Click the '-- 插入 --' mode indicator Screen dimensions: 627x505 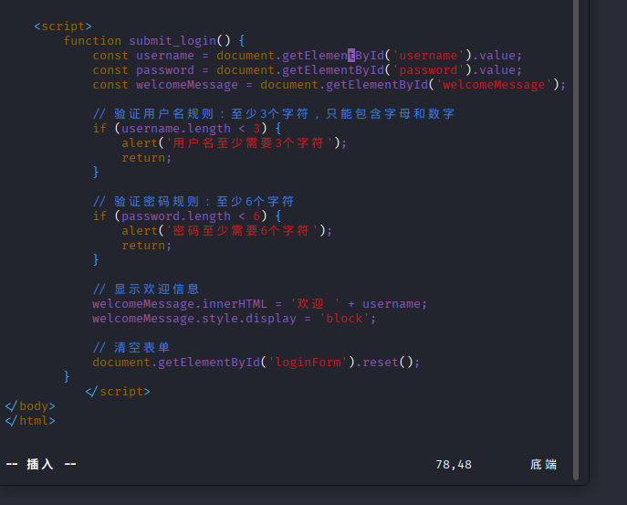point(41,465)
